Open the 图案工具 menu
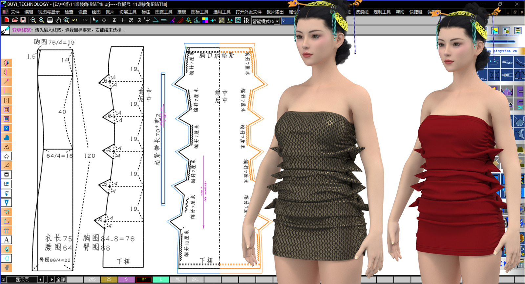Viewport: 525px width, 284px height. click(x=164, y=12)
